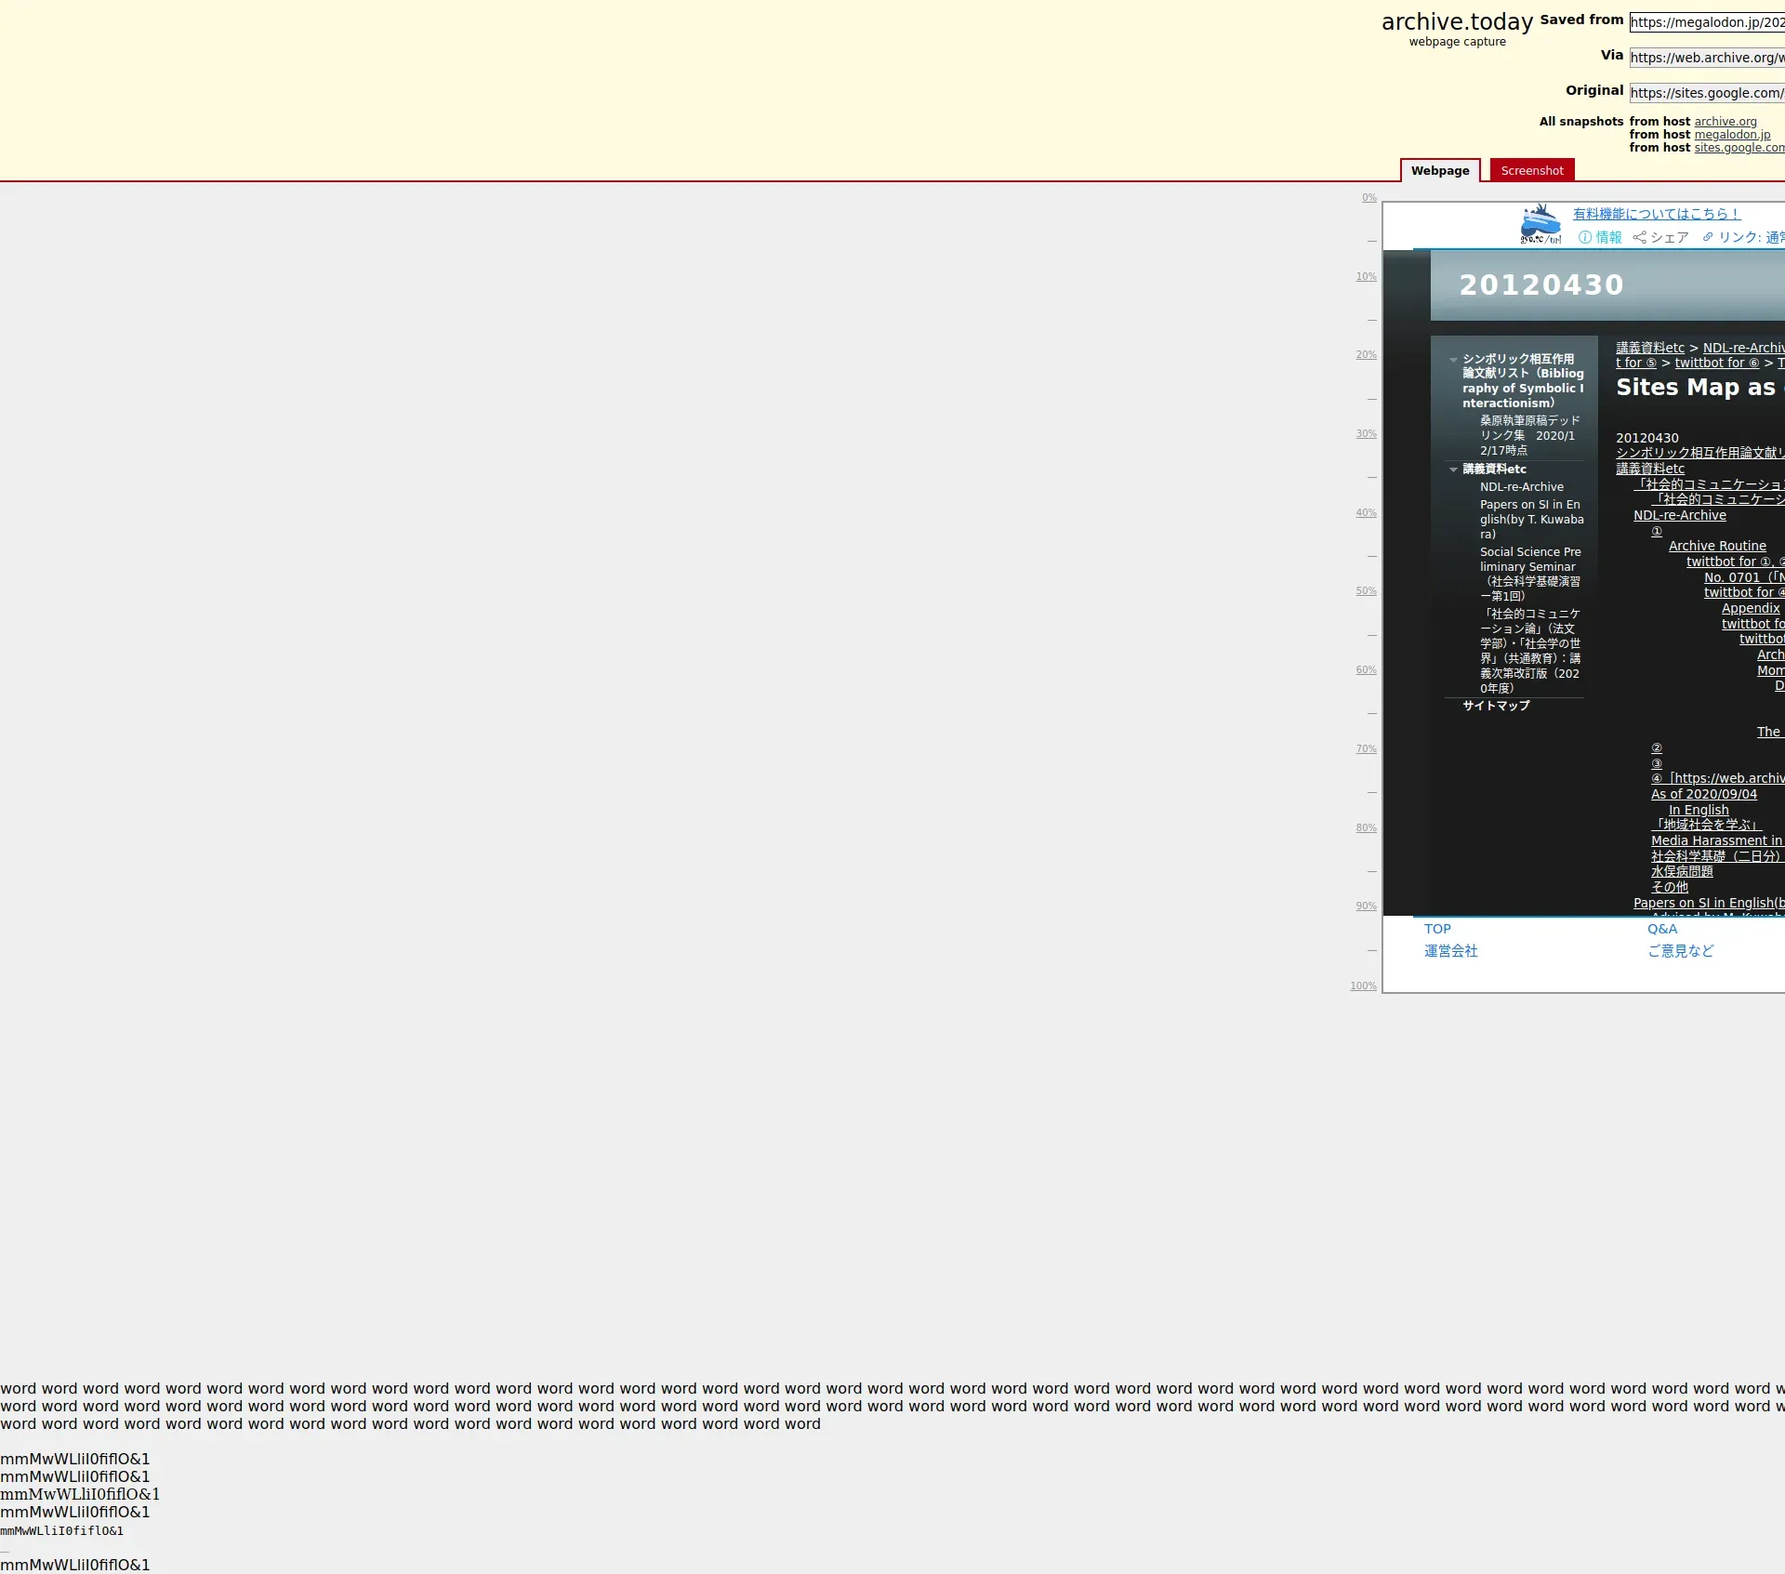The image size is (1785, 1574).
Task: Open the サイトマップ sidebar item
Action: pyautogui.click(x=1495, y=706)
